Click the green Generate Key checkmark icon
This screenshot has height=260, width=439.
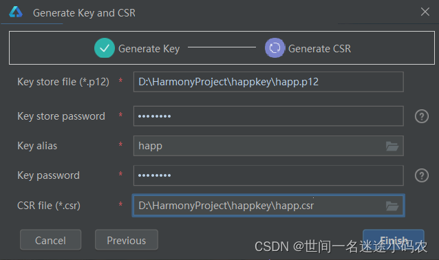[105, 48]
